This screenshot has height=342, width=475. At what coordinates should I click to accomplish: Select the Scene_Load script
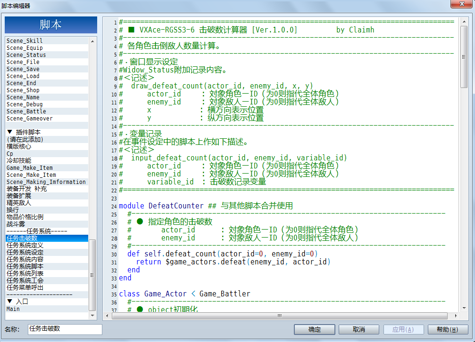tap(47, 76)
